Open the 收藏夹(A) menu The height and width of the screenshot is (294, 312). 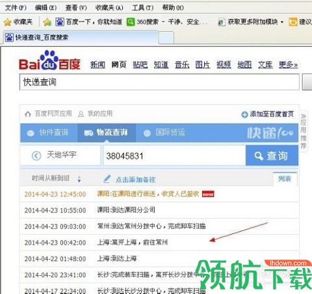pos(109,8)
